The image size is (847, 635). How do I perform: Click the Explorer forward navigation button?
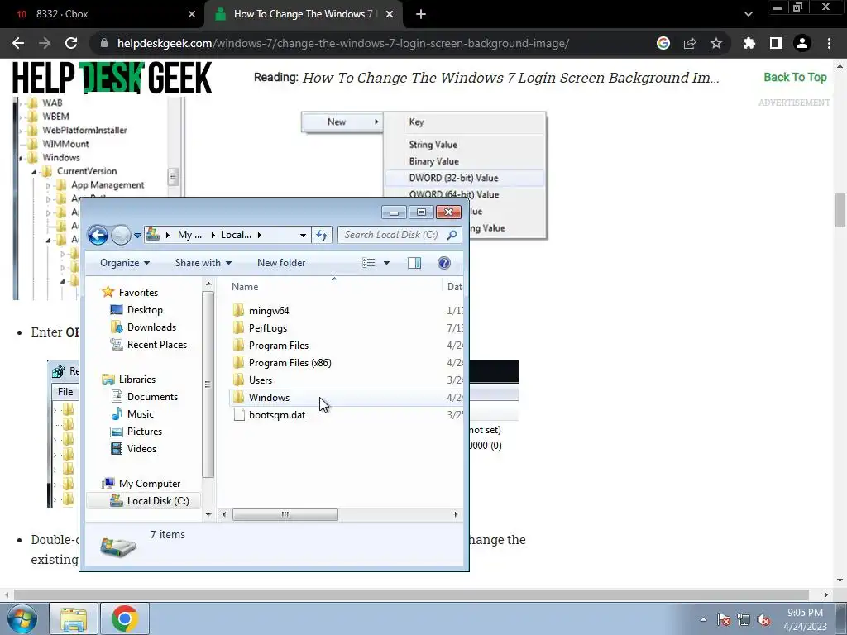tap(121, 235)
